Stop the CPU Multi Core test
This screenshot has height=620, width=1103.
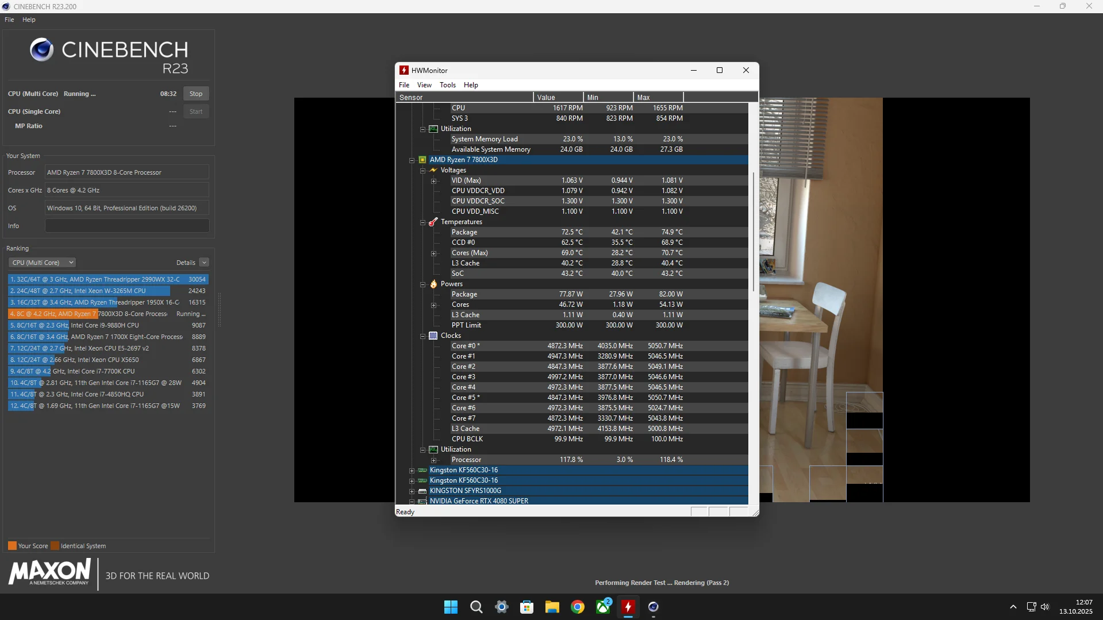(x=196, y=94)
